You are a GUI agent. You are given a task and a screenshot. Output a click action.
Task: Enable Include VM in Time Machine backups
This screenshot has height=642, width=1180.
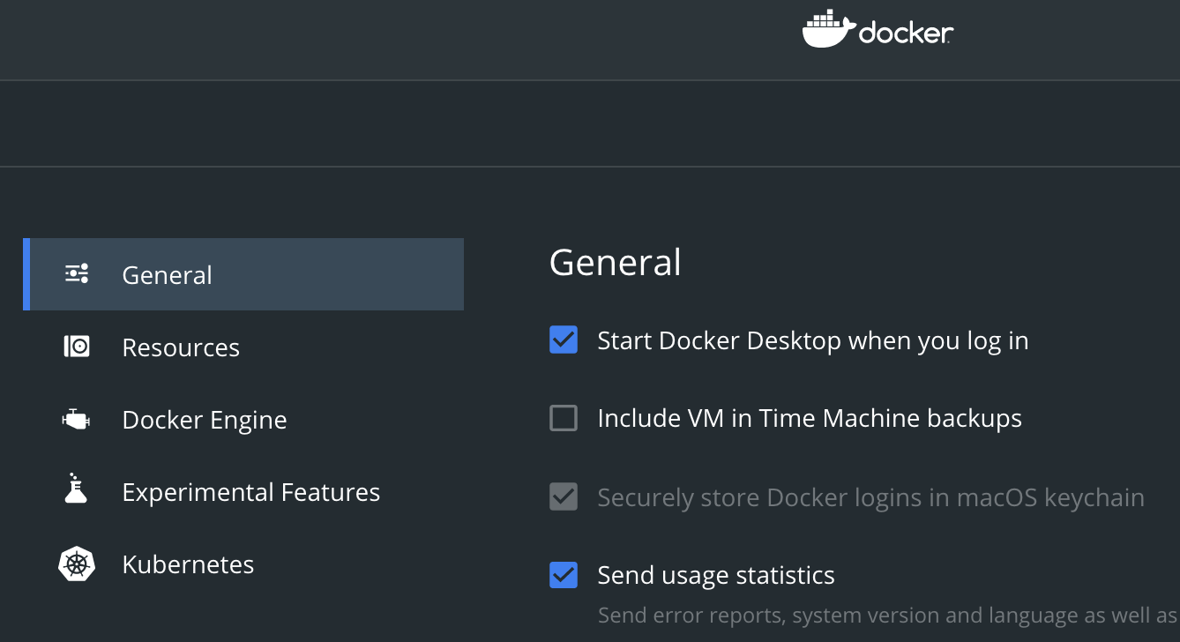point(564,417)
